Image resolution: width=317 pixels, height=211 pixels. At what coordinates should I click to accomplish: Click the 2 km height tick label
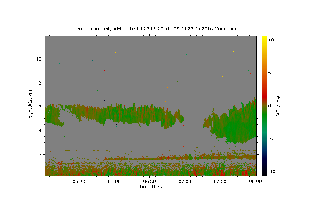pos(39,154)
